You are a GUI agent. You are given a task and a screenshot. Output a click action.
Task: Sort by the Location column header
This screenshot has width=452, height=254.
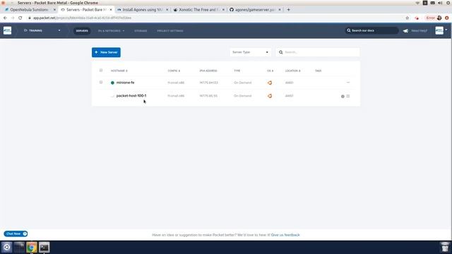pyautogui.click(x=292, y=71)
